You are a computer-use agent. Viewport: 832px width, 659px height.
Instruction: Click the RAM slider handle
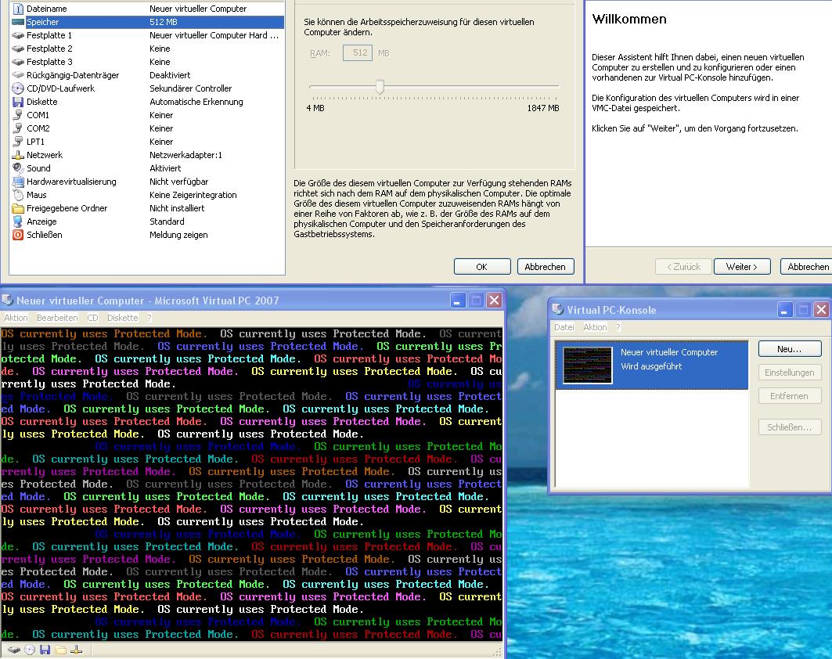[380, 87]
